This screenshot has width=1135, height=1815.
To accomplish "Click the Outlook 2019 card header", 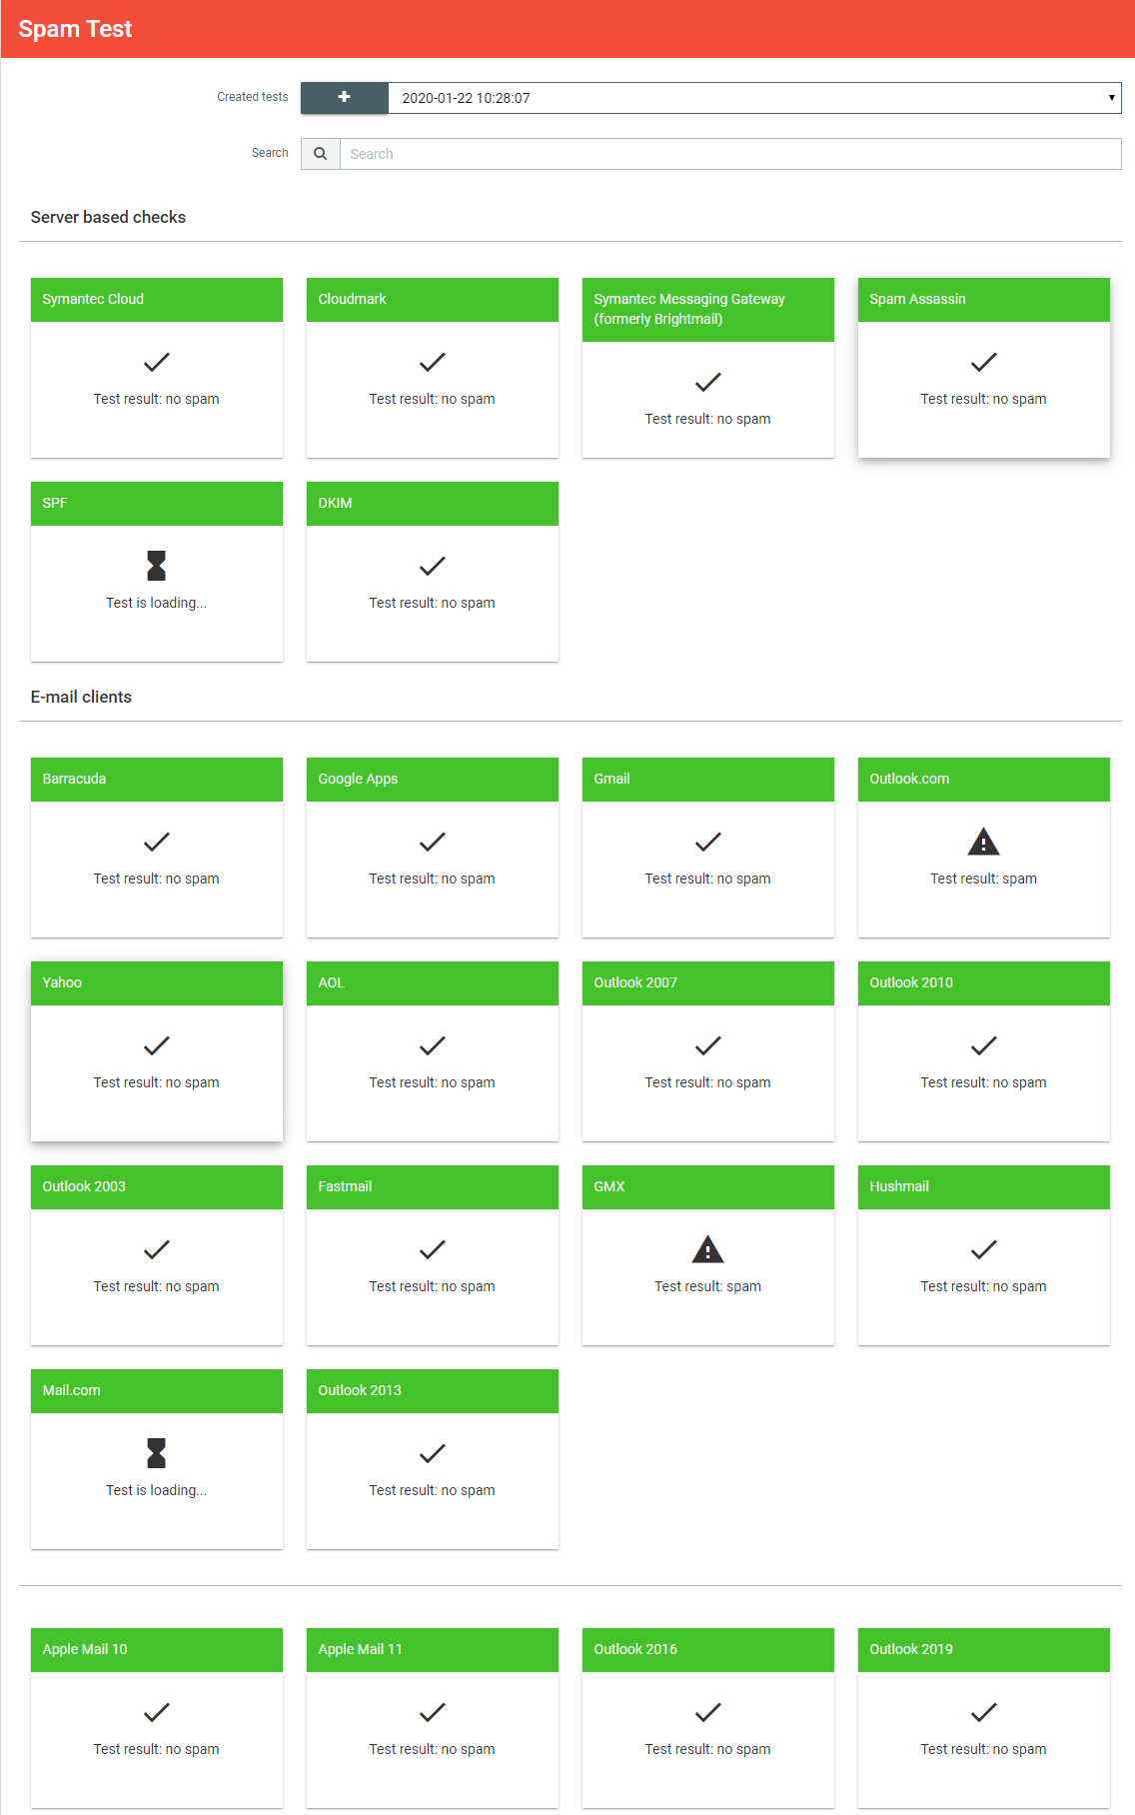I will pos(983,1650).
